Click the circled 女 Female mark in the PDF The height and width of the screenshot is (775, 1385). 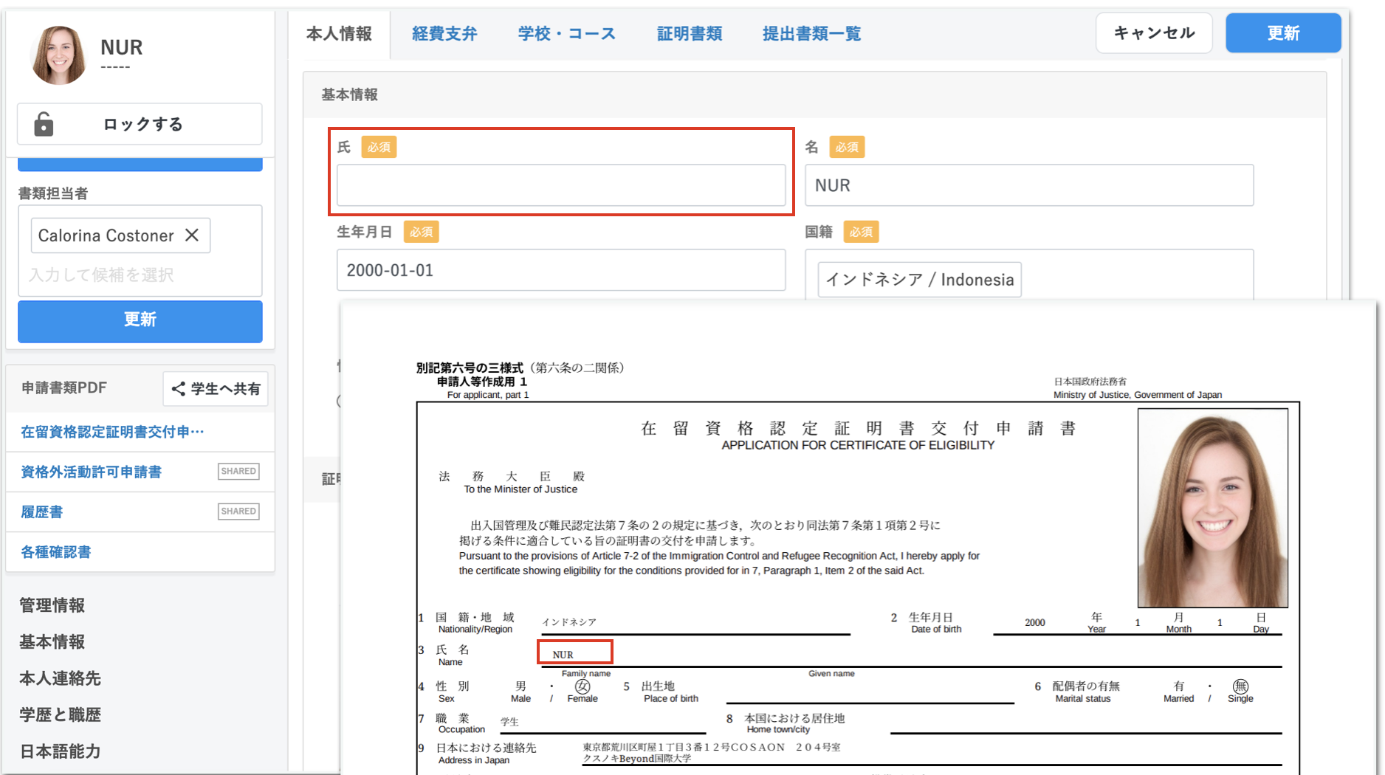coord(582,686)
